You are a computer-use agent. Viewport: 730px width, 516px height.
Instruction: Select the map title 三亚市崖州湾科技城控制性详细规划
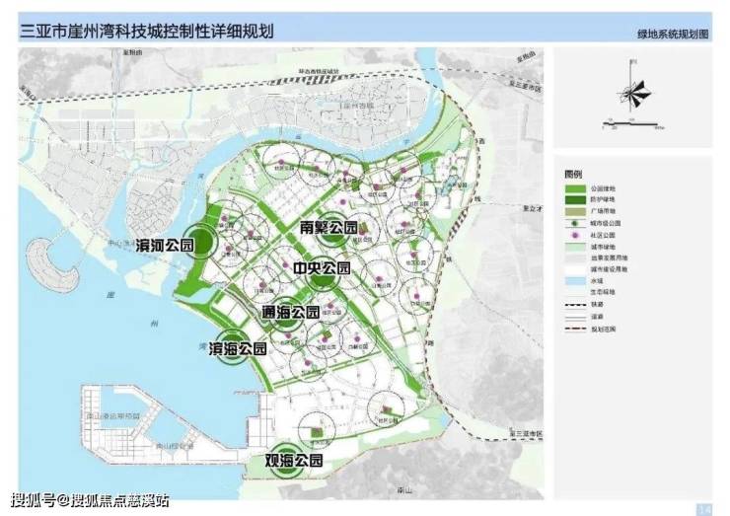[x=147, y=31]
